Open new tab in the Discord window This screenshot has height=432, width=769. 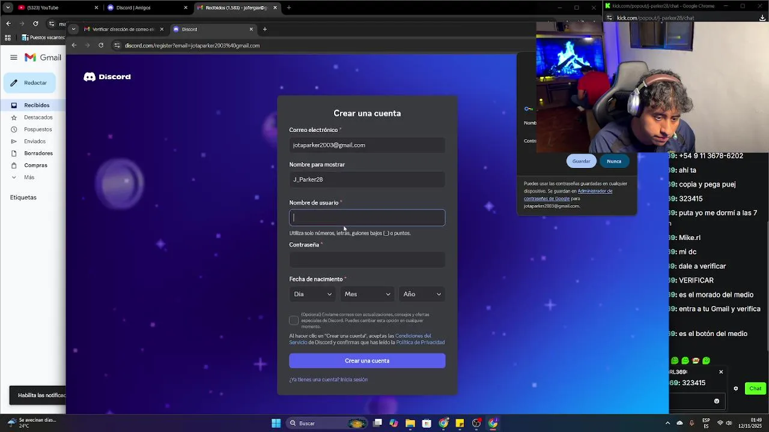coord(265,29)
